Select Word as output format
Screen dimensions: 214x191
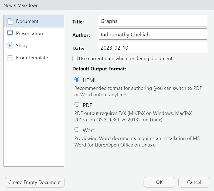coord(77,130)
